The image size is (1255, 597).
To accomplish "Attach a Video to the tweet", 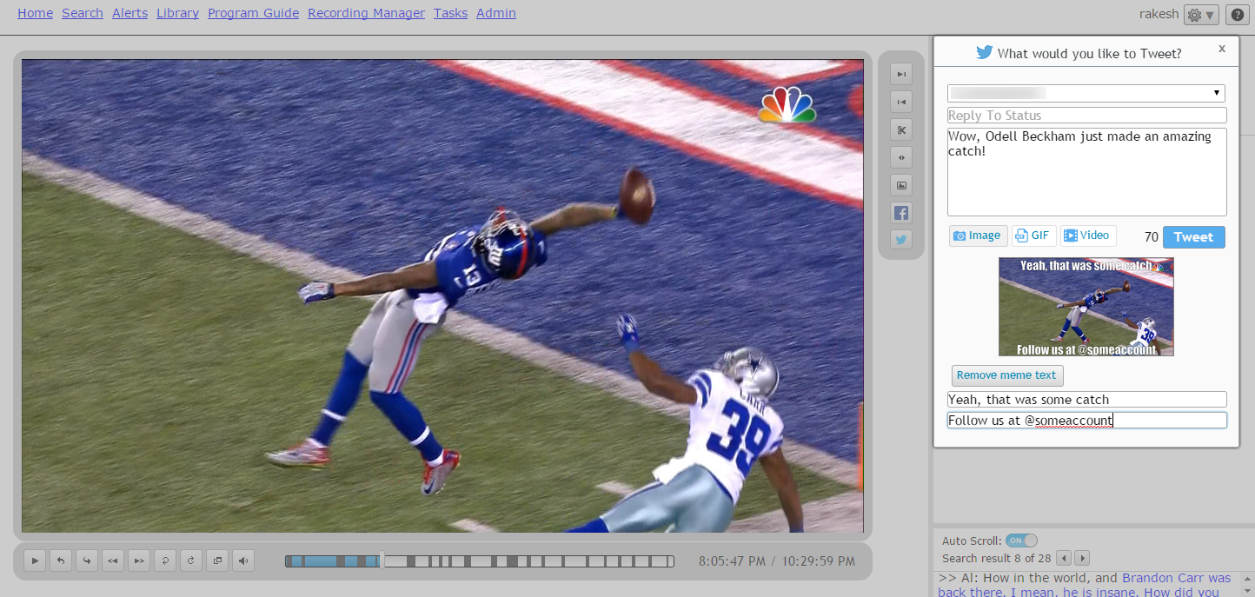I will tap(1088, 235).
